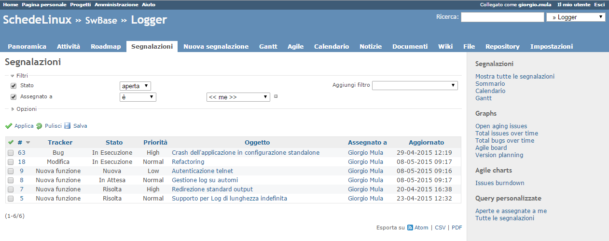Click the Pulisci reload icon
Viewport: 609px width, 241px height.
pyautogui.click(x=39, y=126)
